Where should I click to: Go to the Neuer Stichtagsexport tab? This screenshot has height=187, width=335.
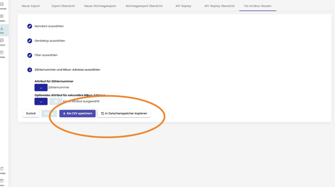coord(100,6)
